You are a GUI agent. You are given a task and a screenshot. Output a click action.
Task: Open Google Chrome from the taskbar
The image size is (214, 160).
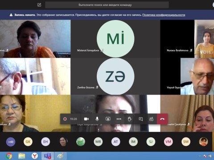[9, 156]
